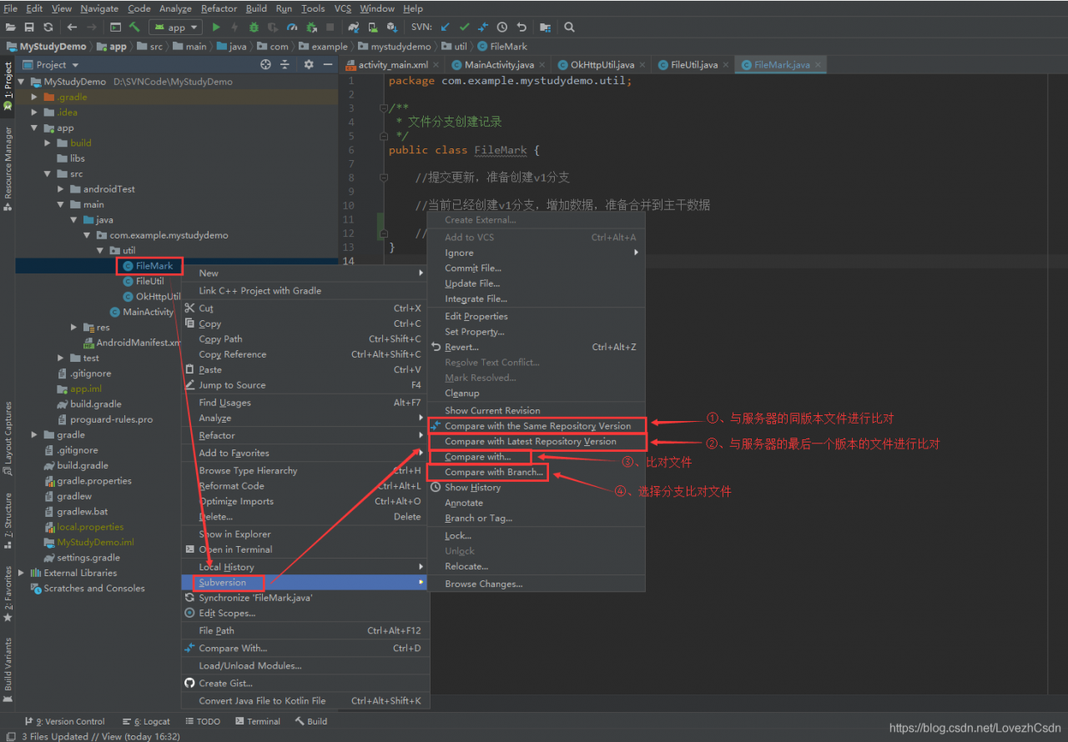The image size is (1068, 742).
Task: Expand External Libraries in project tree
Action: point(23,573)
